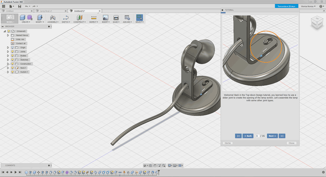Expand the Sketches folder
This screenshot has height=177, width=326.
coord(8,60)
